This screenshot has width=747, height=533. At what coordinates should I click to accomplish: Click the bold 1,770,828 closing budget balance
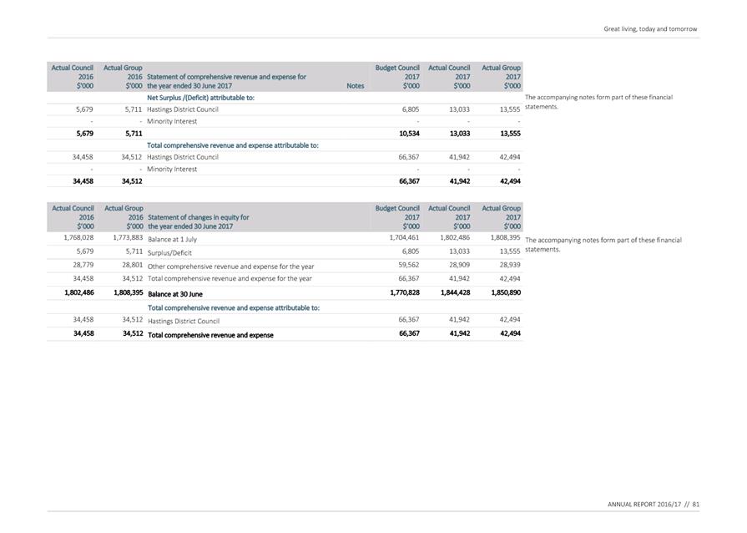(405, 292)
